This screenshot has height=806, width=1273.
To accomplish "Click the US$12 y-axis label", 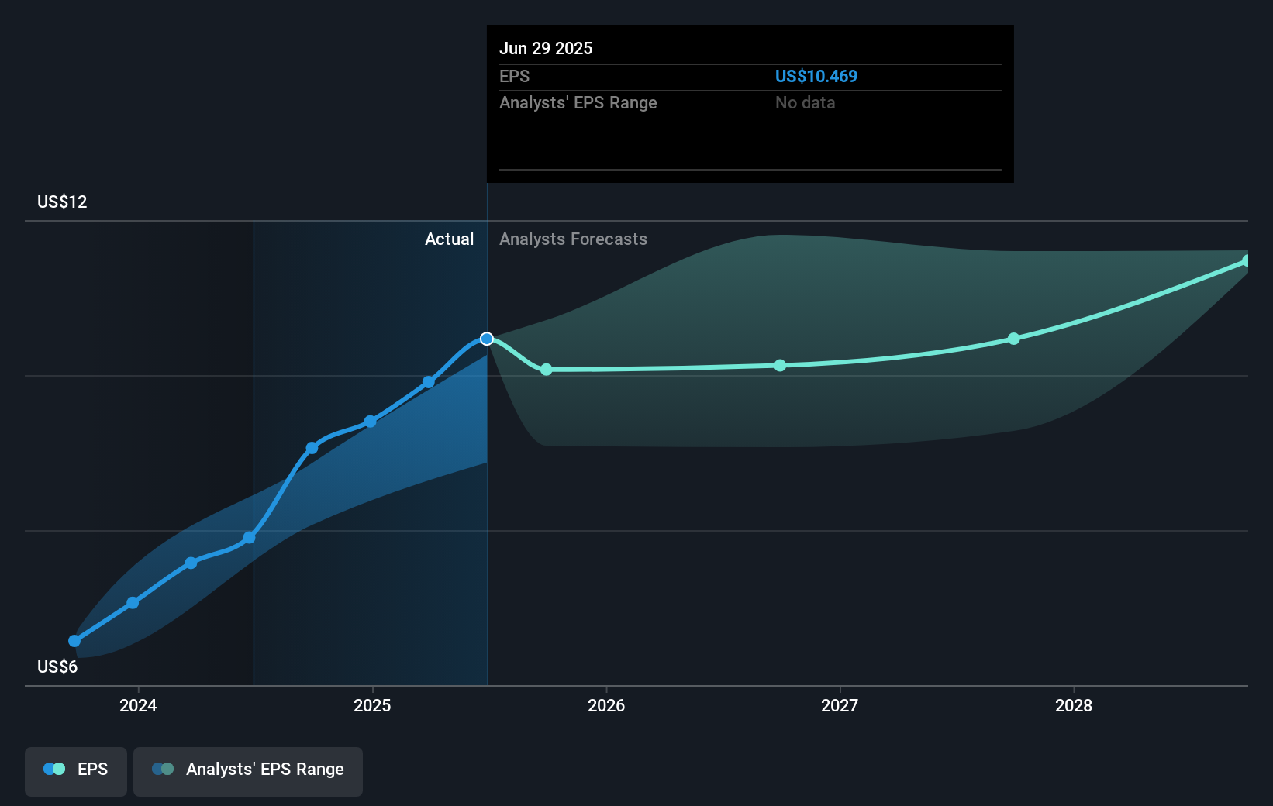I will coord(62,202).
